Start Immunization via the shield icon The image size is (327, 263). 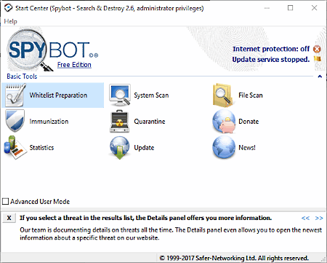tap(15, 121)
